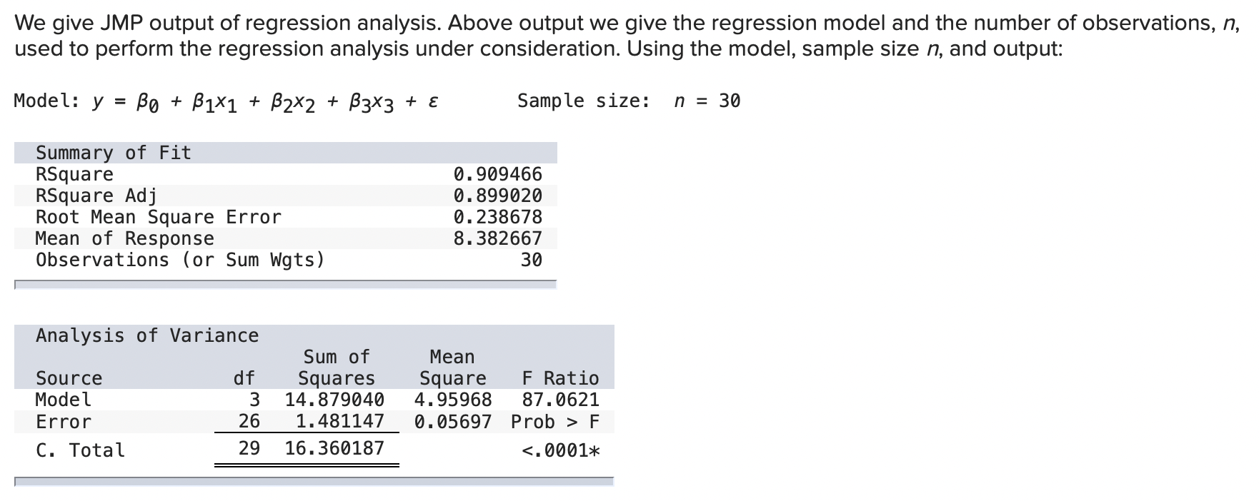Click the Summary of Fit header

(x=114, y=153)
